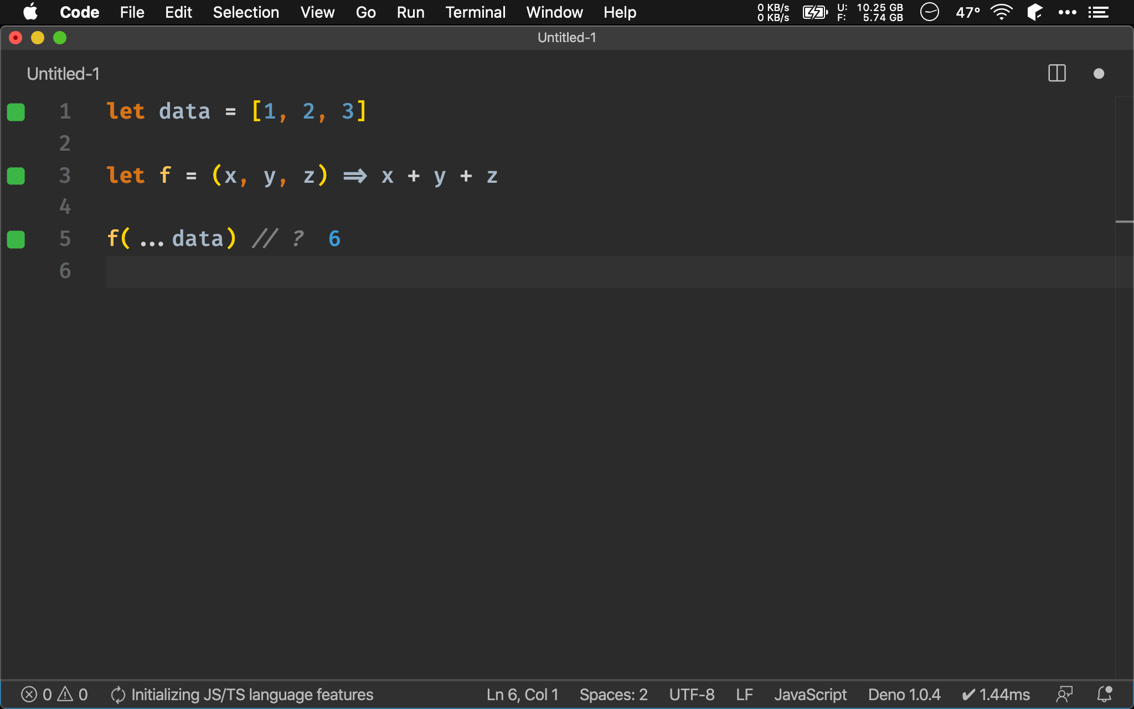Screen dimensions: 1134x709
Task: Click Deno 1.0.4 status bar button
Action: pyautogui.click(x=904, y=695)
